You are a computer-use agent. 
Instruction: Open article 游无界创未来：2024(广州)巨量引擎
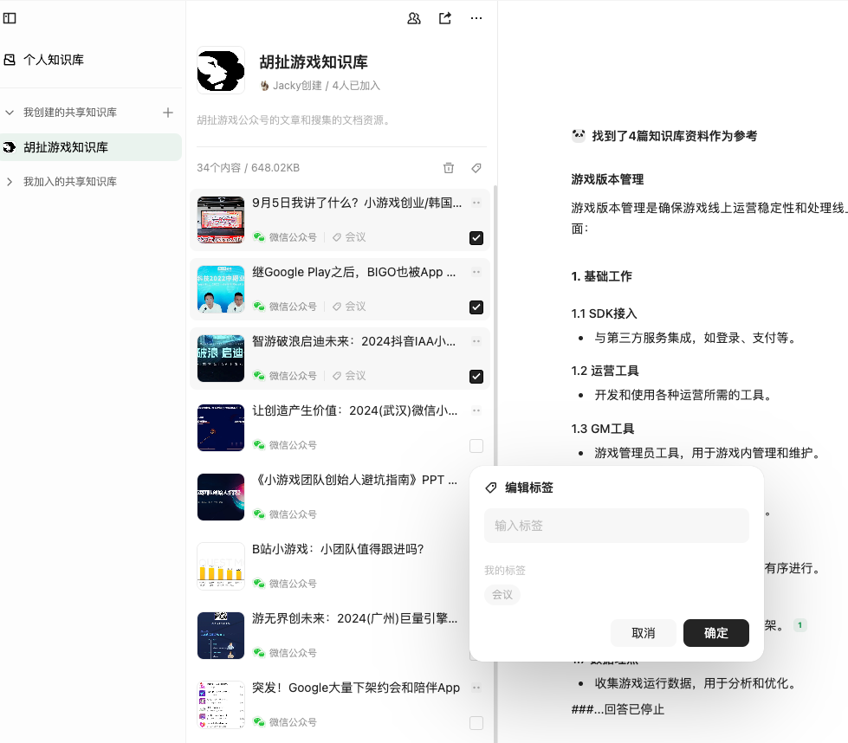click(x=355, y=618)
